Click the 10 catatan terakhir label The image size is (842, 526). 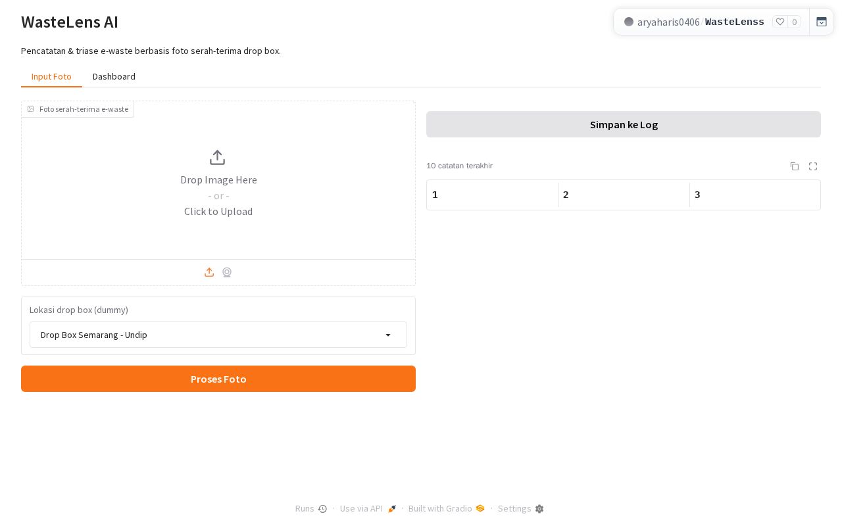(459, 166)
